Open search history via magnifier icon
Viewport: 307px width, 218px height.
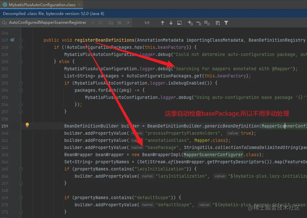click(4, 23)
